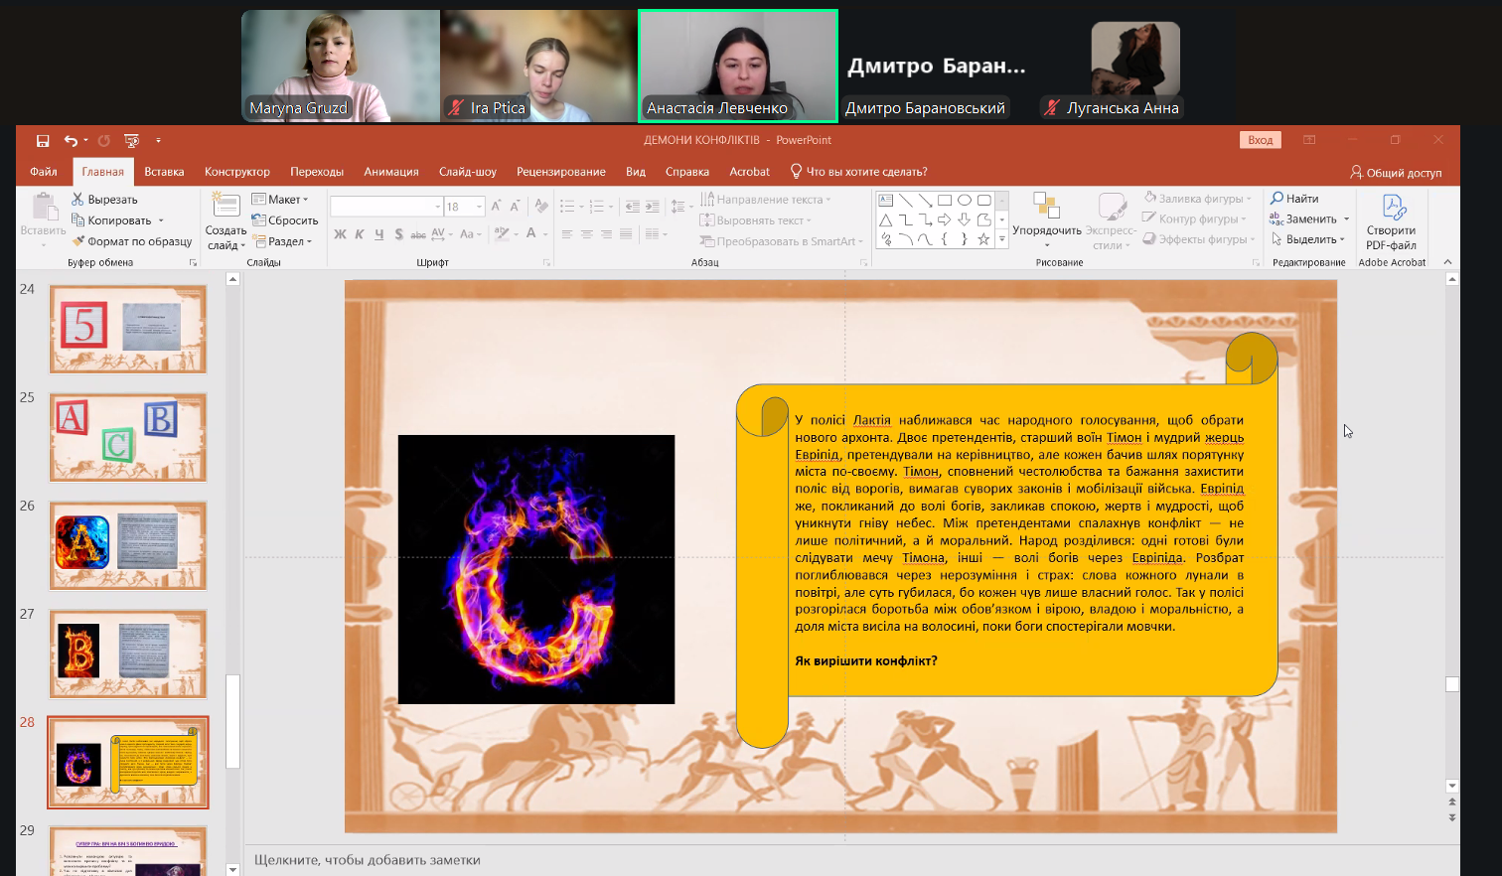The image size is (1502, 876).
Task: Toggle italic (К) formatting
Action: (359, 234)
